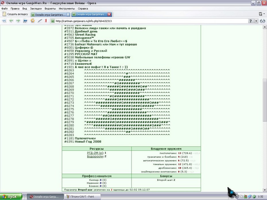The width and height of the screenshot is (267, 200).
Task: Open the Windows пуск Start button
Action: click(11, 197)
